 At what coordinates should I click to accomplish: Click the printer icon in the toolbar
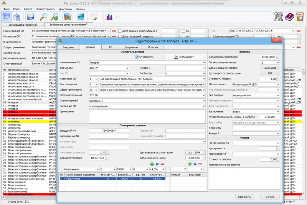point(17,17)
